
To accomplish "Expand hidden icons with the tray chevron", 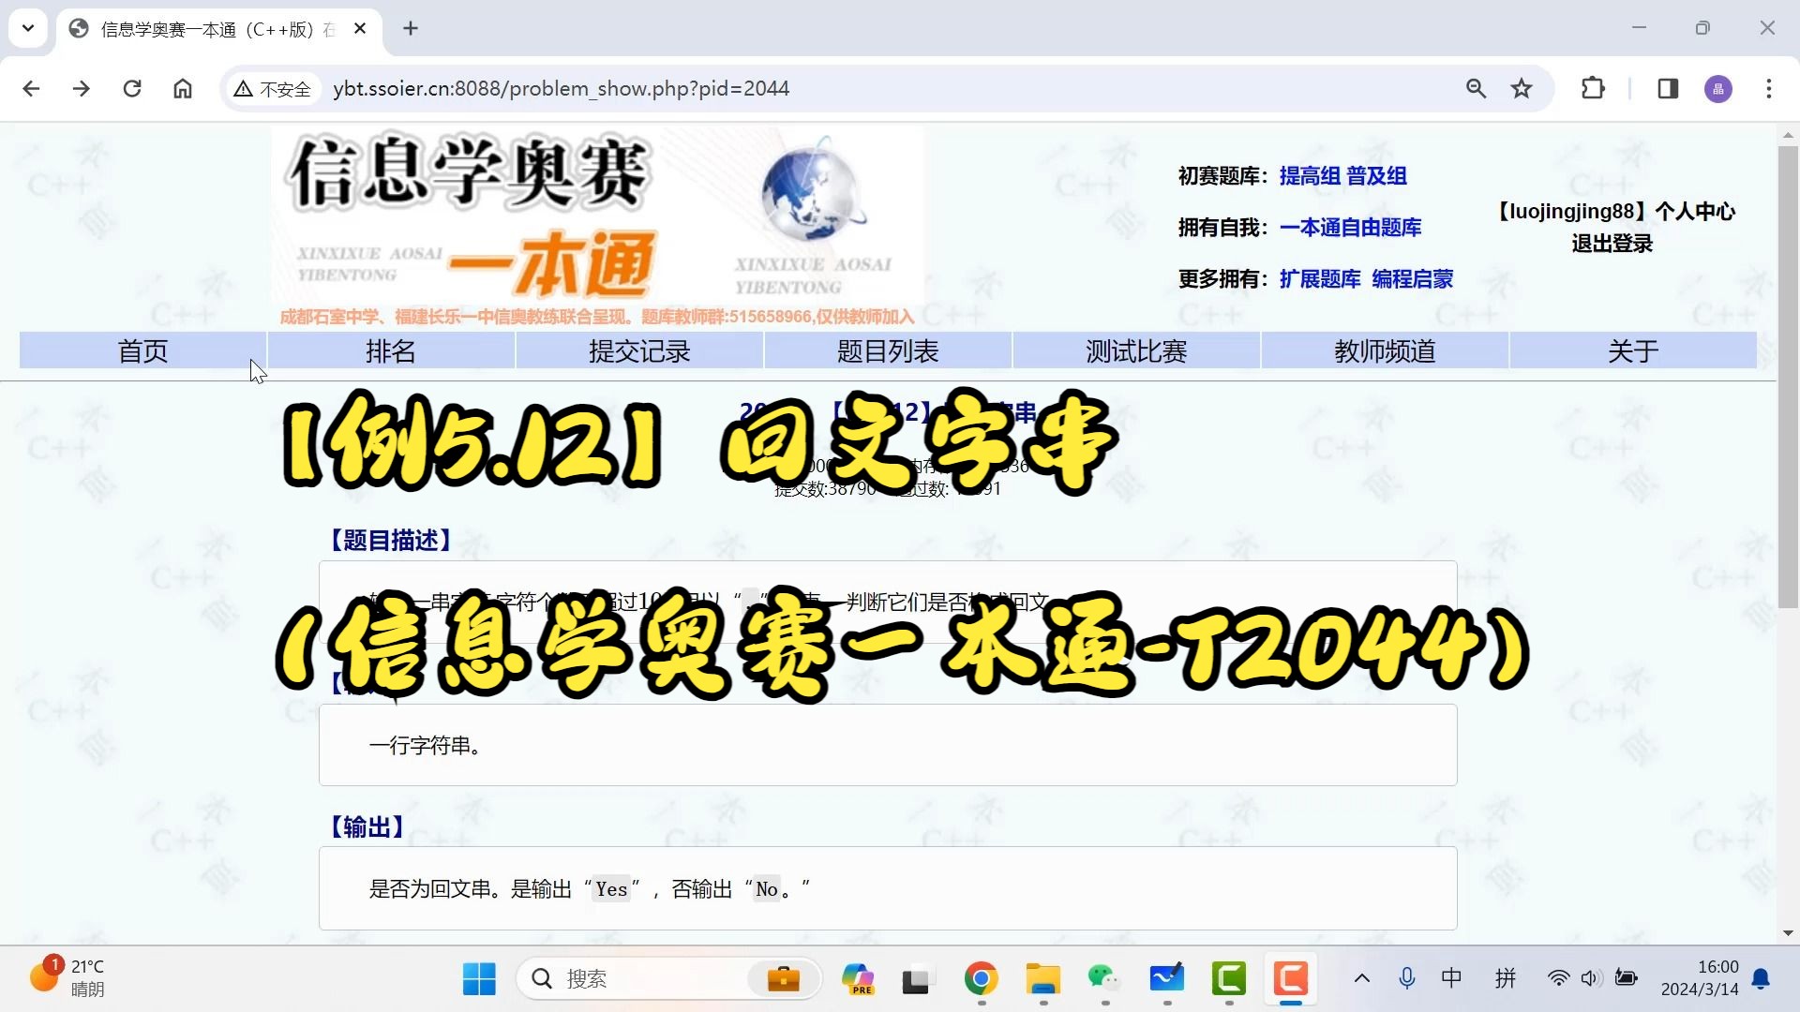I will click(1361, 978).
